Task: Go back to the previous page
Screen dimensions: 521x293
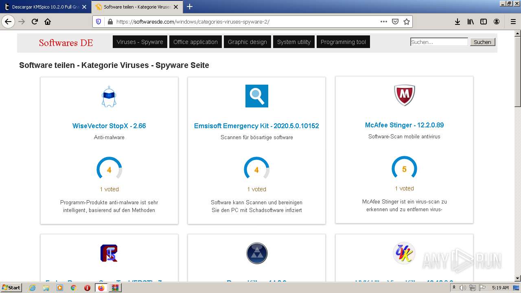Action: click(x=8, y=22)
